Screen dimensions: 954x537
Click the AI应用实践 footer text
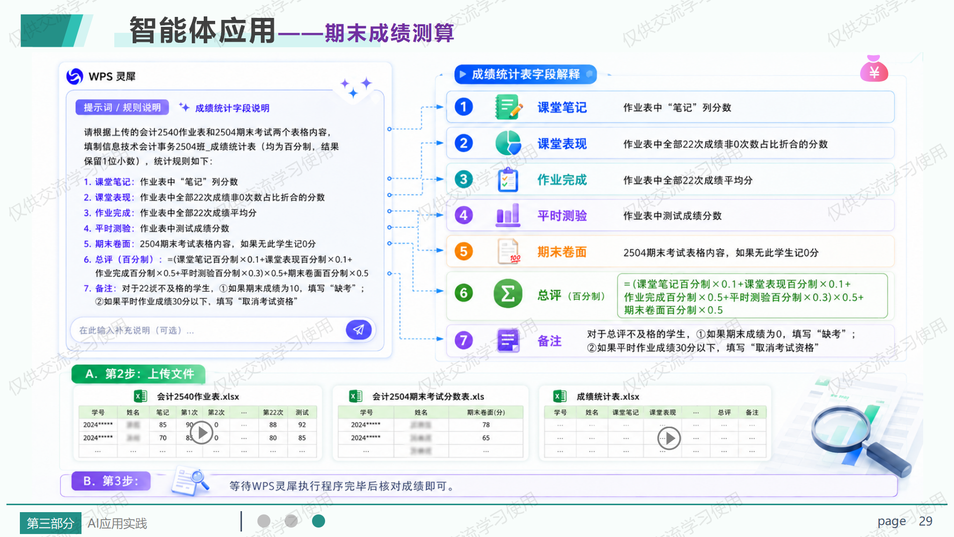117,524
